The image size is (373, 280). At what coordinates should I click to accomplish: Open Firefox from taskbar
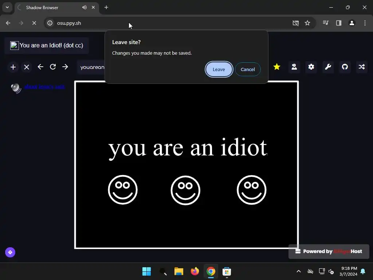(x=195, y=271)
